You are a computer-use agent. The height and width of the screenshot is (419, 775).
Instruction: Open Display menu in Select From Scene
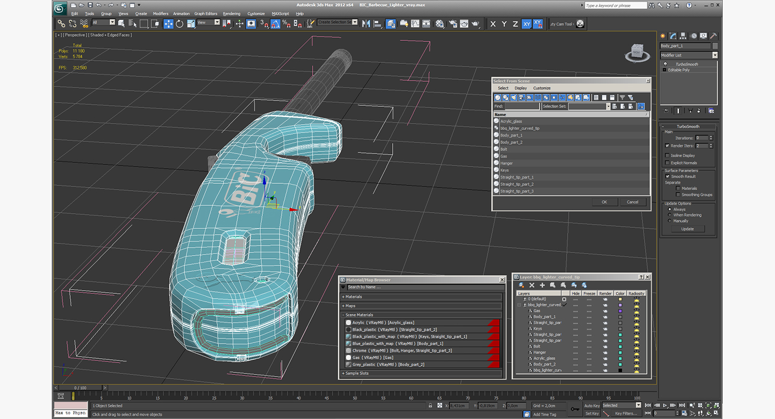point(521,88)
